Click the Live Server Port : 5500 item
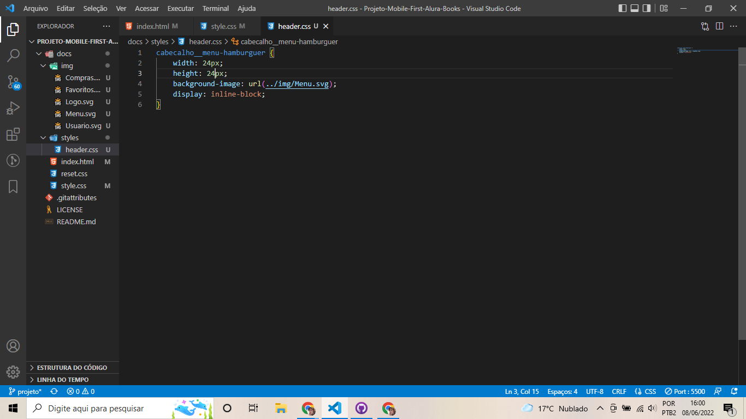The height and width of the screenshot is (419, 746). click(x=685, y=391)
